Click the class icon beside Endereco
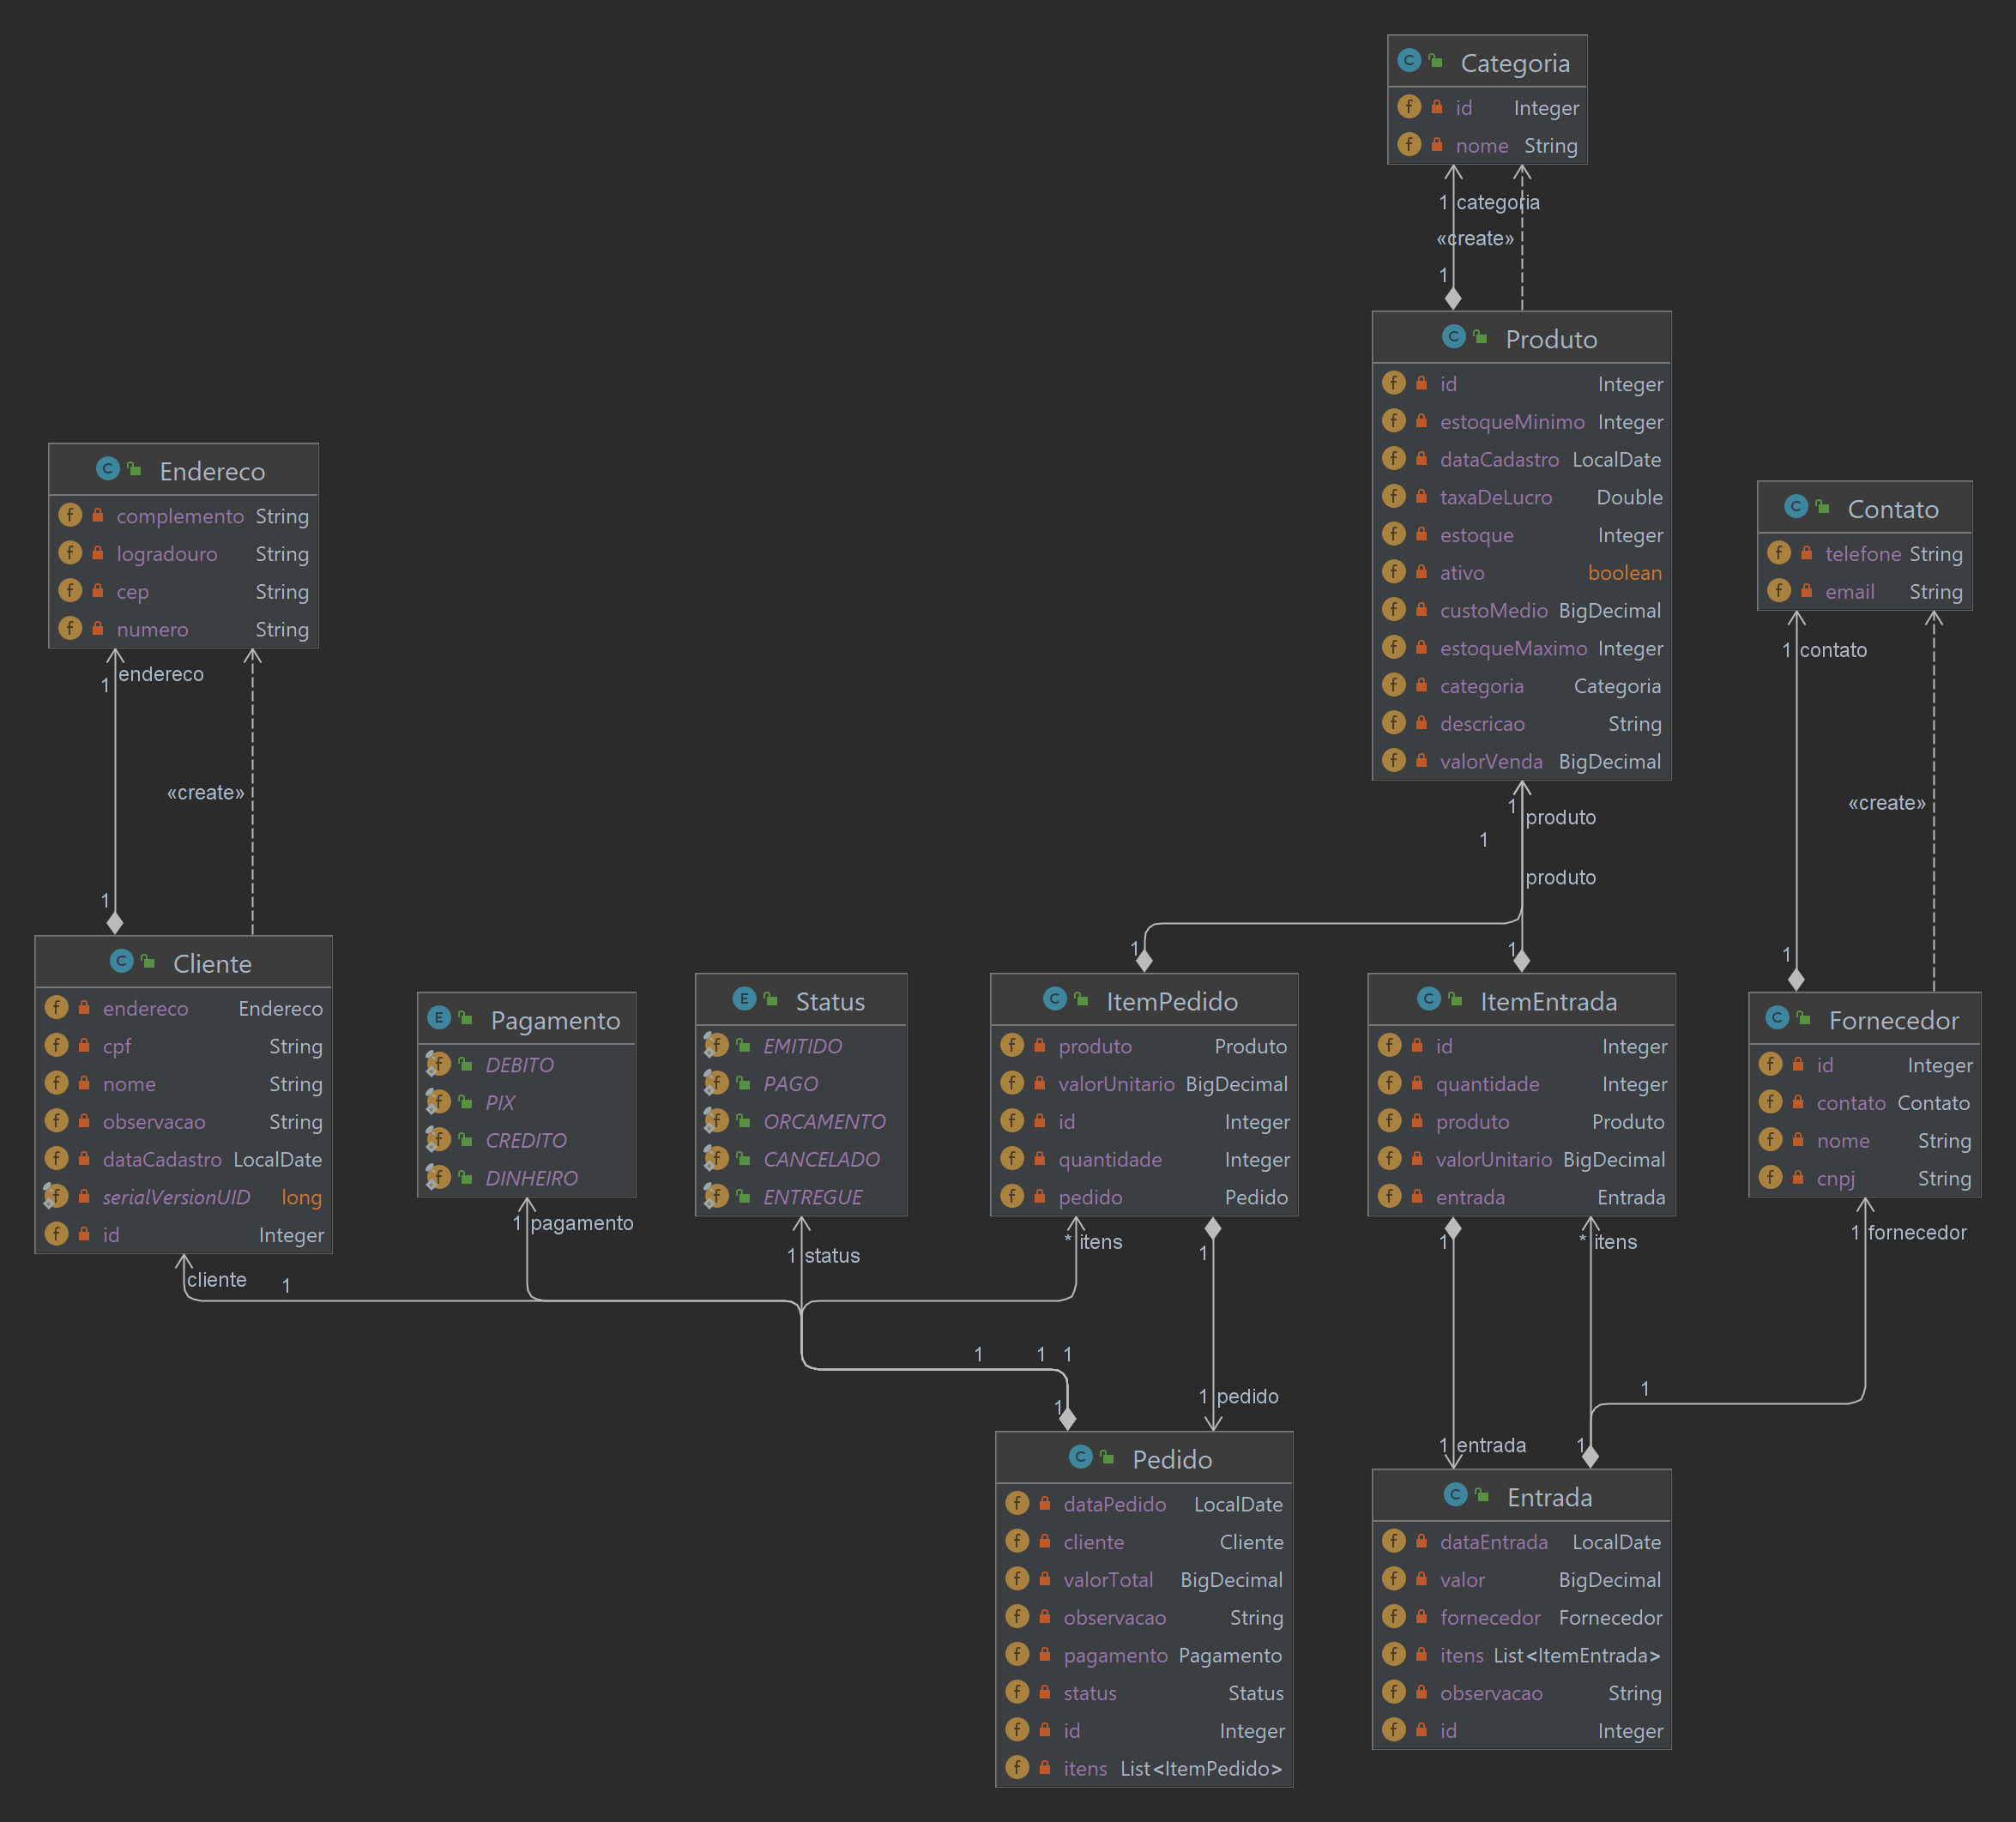 click(x=107, y=469)
